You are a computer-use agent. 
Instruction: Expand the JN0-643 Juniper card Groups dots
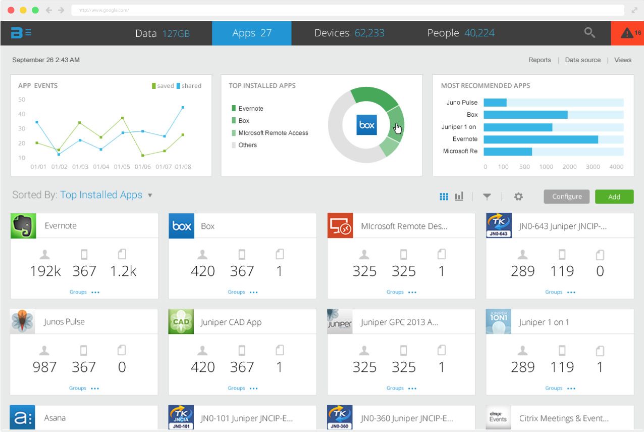571,292
